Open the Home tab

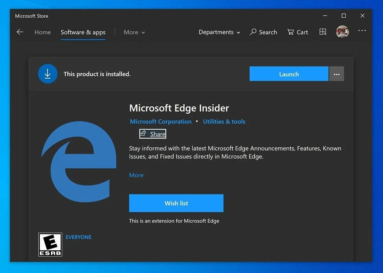[x=43, y=32]
